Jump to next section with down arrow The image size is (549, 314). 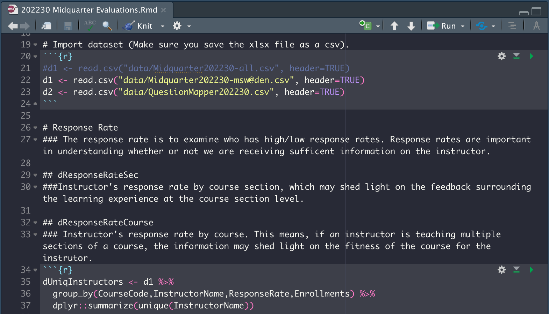[411, 26]
